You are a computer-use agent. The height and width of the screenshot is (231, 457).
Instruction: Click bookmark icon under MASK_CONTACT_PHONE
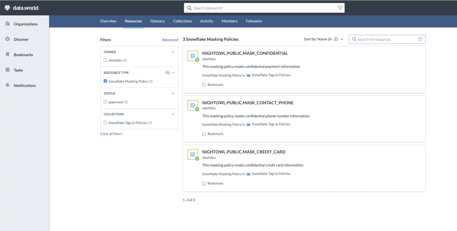tap(204, 134)
